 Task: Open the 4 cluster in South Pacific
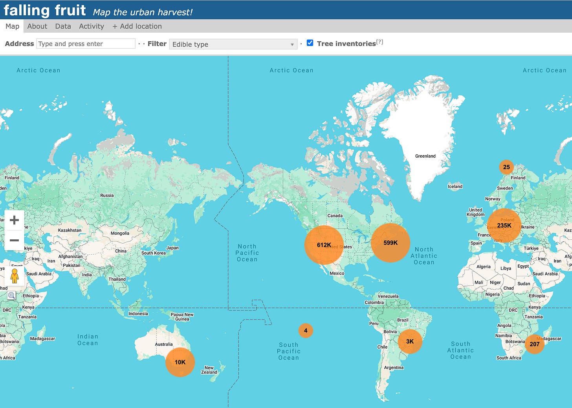(x=306, y=331)
